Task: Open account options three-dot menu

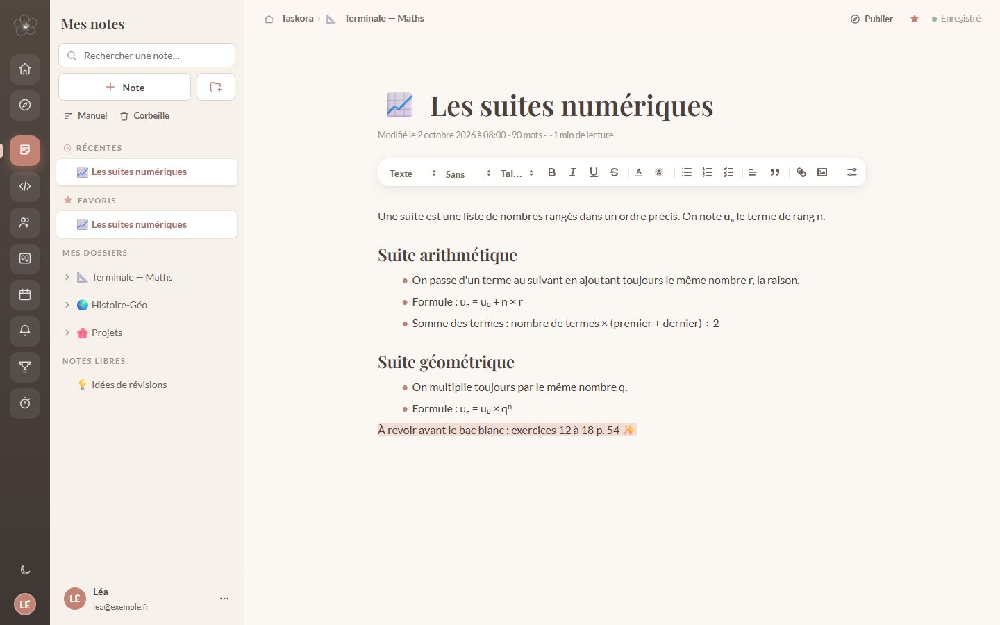Action: (224, 598)
